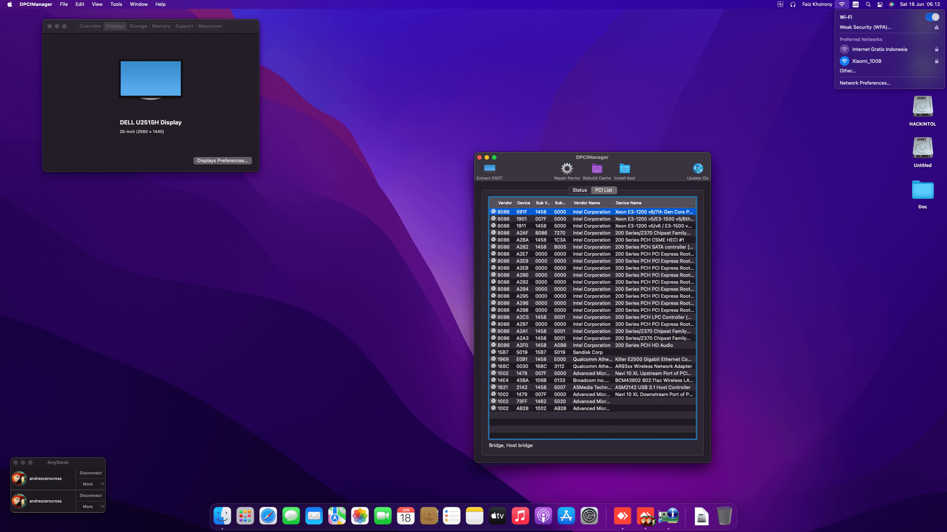Open Network Preferences... in Wi-Fi menu
The height and width of the screenshot is (532, 947).
865,83
